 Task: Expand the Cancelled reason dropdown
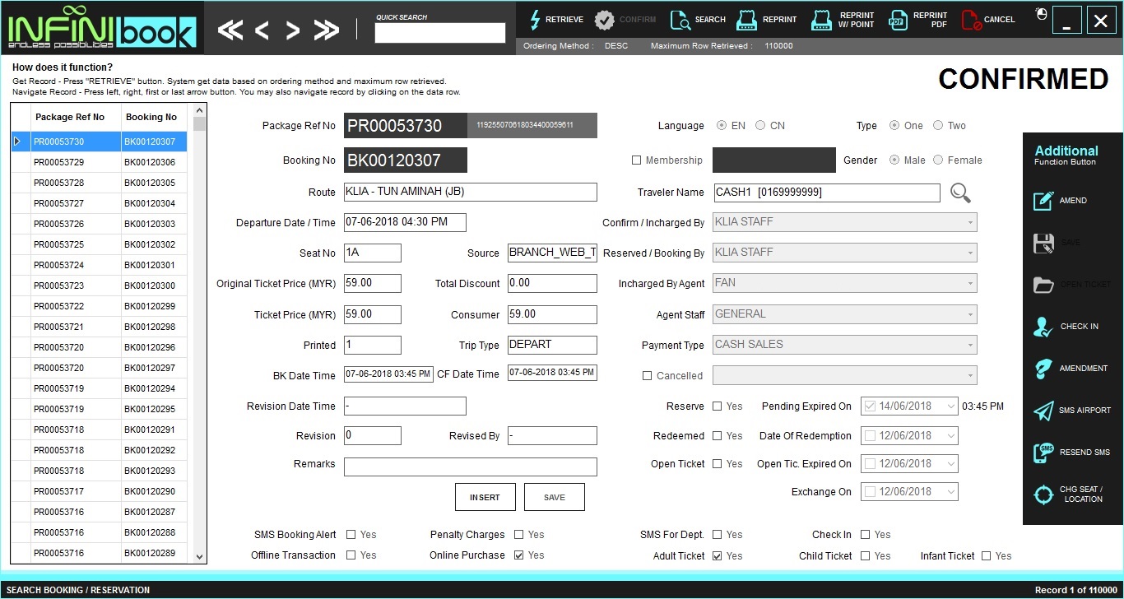coord(971,375)
